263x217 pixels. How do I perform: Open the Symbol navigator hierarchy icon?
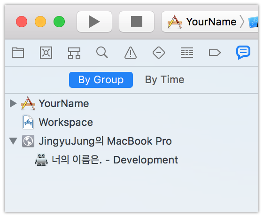point(74,53)
